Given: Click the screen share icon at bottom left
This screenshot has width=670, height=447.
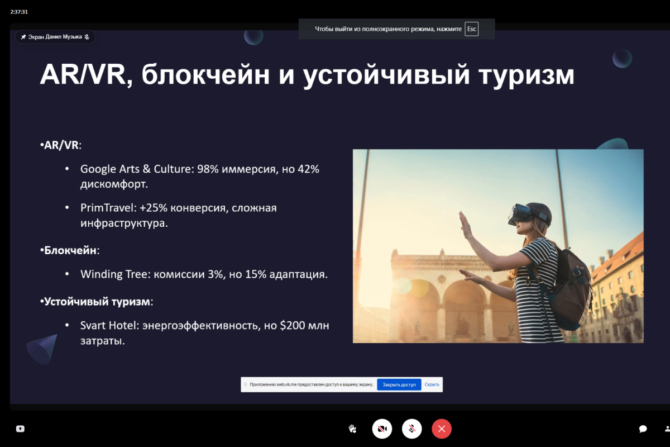Looking at the screenshot, I should (x=20, y=429).
